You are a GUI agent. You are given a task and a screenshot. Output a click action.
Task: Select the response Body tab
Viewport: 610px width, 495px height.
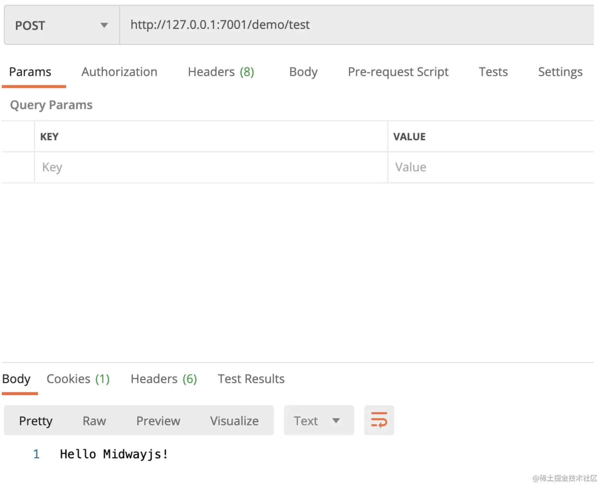click(17, 379)
